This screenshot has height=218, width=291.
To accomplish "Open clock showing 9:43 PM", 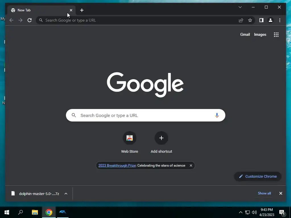I will coord(267,212).
